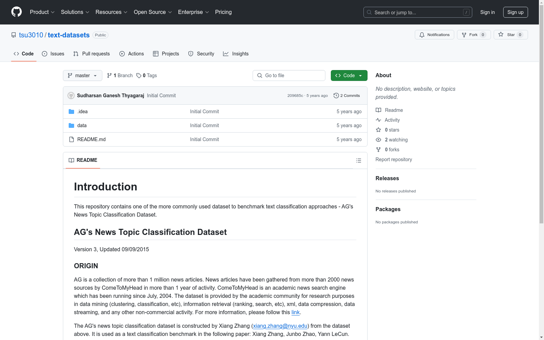Image resolution: width=544 pixels, height=340 pixels.
Task: Expand the Enterprise menu
Action: point(193,12)
